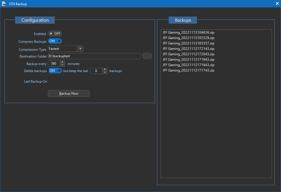Select JFF Gaming_20221112172143.zip backup
The width and height of the screenshot is (281, 192).
click(x=188, y=49)
